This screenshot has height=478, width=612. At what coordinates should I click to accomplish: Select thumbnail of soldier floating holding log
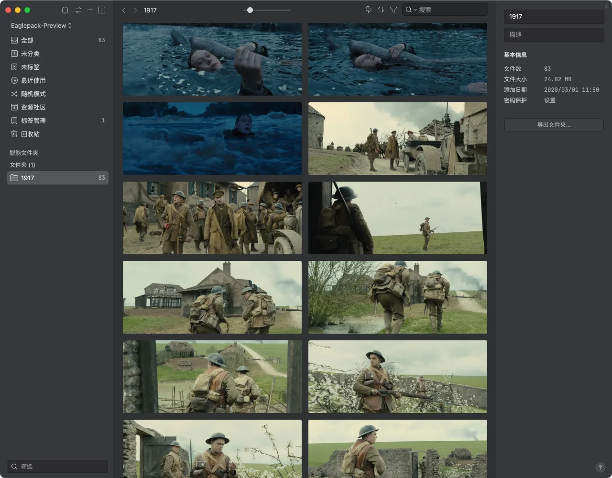coord(212,59)
